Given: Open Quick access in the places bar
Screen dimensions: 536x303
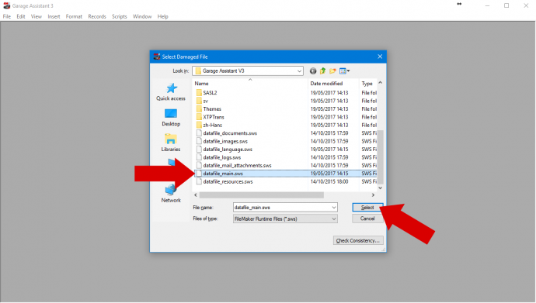Looking at the screenshot, I should pos(171,92).
